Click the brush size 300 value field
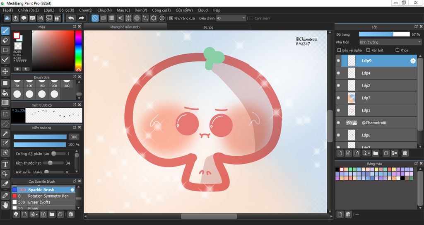 [x=74, y=137]
